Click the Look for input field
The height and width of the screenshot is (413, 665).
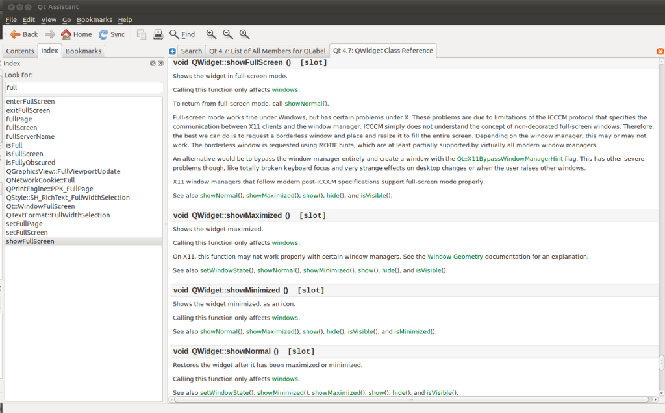[x=84, y=88]
